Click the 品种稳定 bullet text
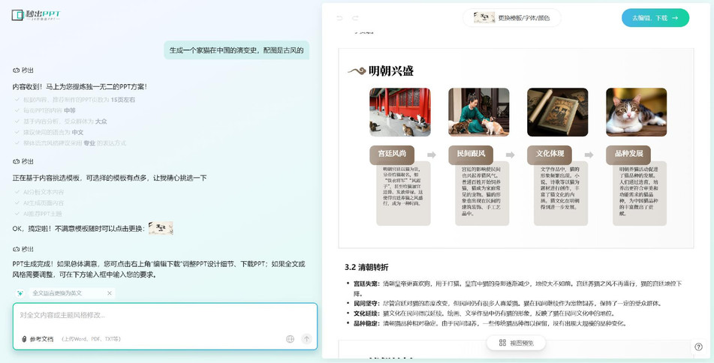 [x=490, y=323]
